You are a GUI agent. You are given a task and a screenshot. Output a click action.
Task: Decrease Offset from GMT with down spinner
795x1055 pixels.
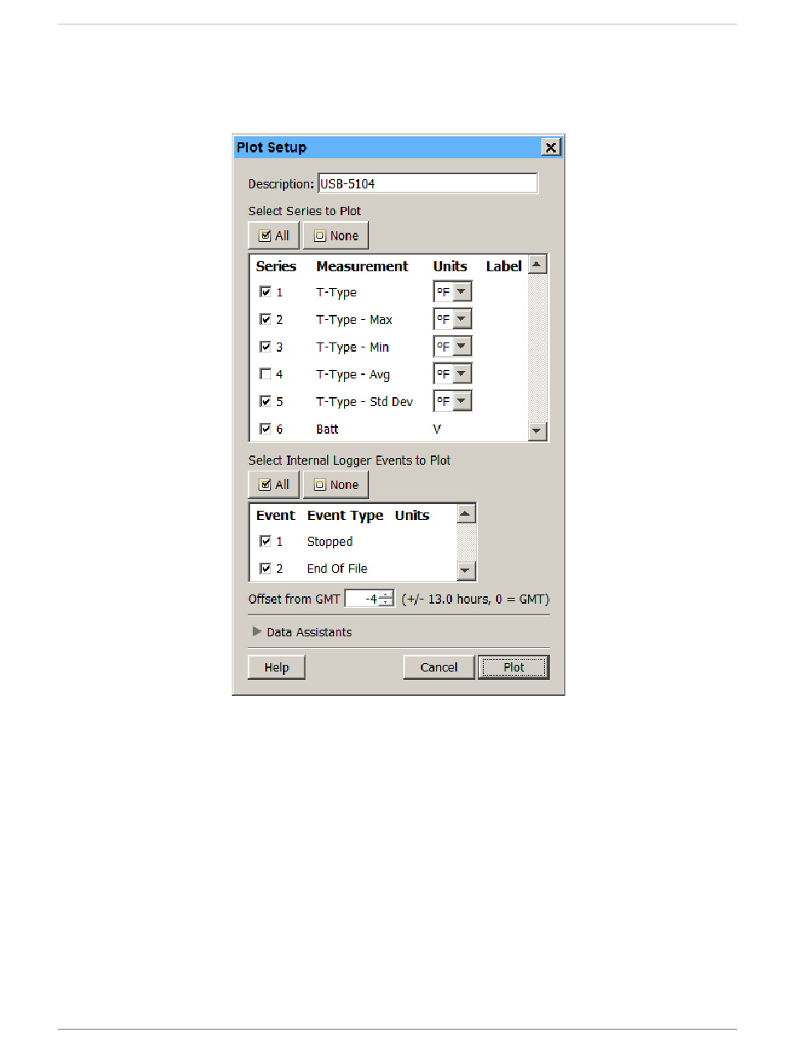pyautogui.click(x=386, y=603)
